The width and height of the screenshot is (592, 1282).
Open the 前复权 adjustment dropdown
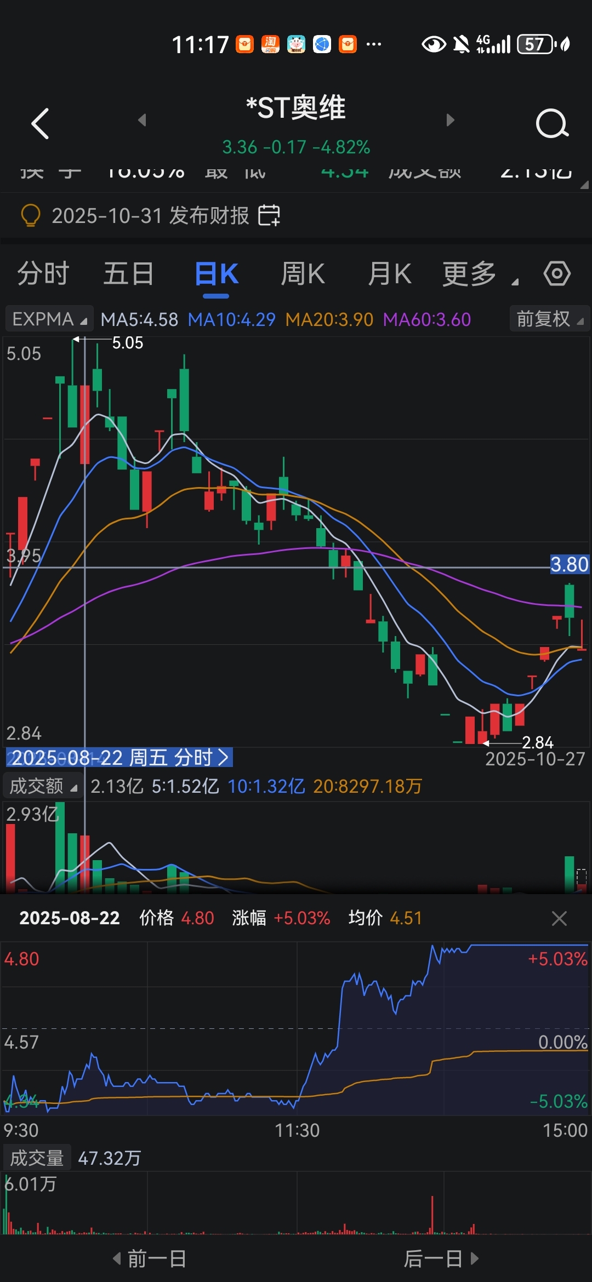coord(550,319)
